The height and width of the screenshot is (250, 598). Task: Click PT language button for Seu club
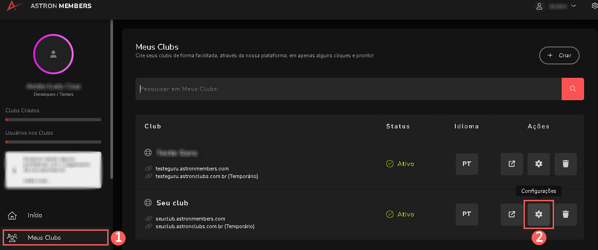467,214
